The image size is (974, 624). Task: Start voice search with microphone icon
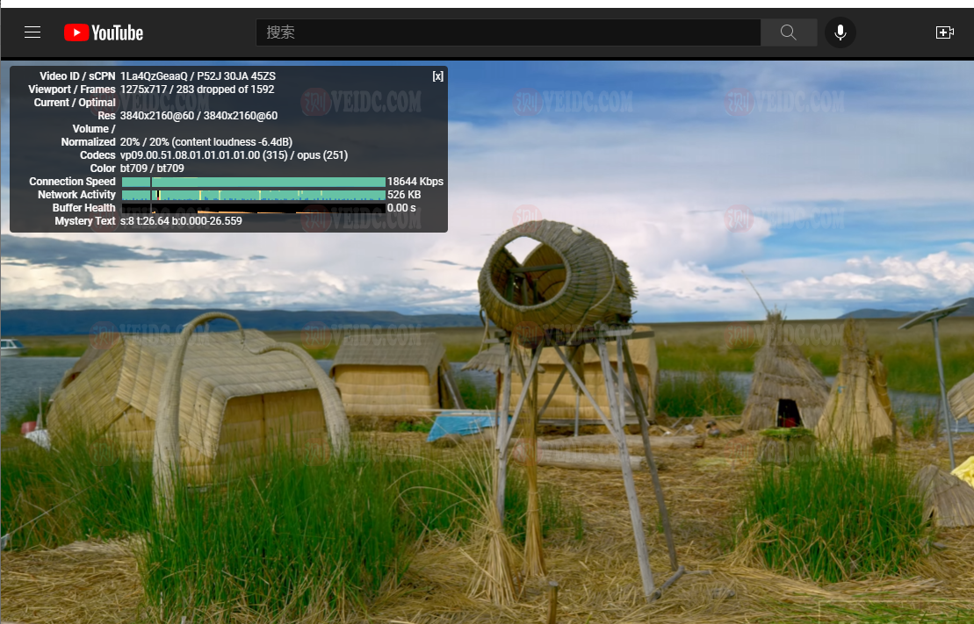(841, 32)
